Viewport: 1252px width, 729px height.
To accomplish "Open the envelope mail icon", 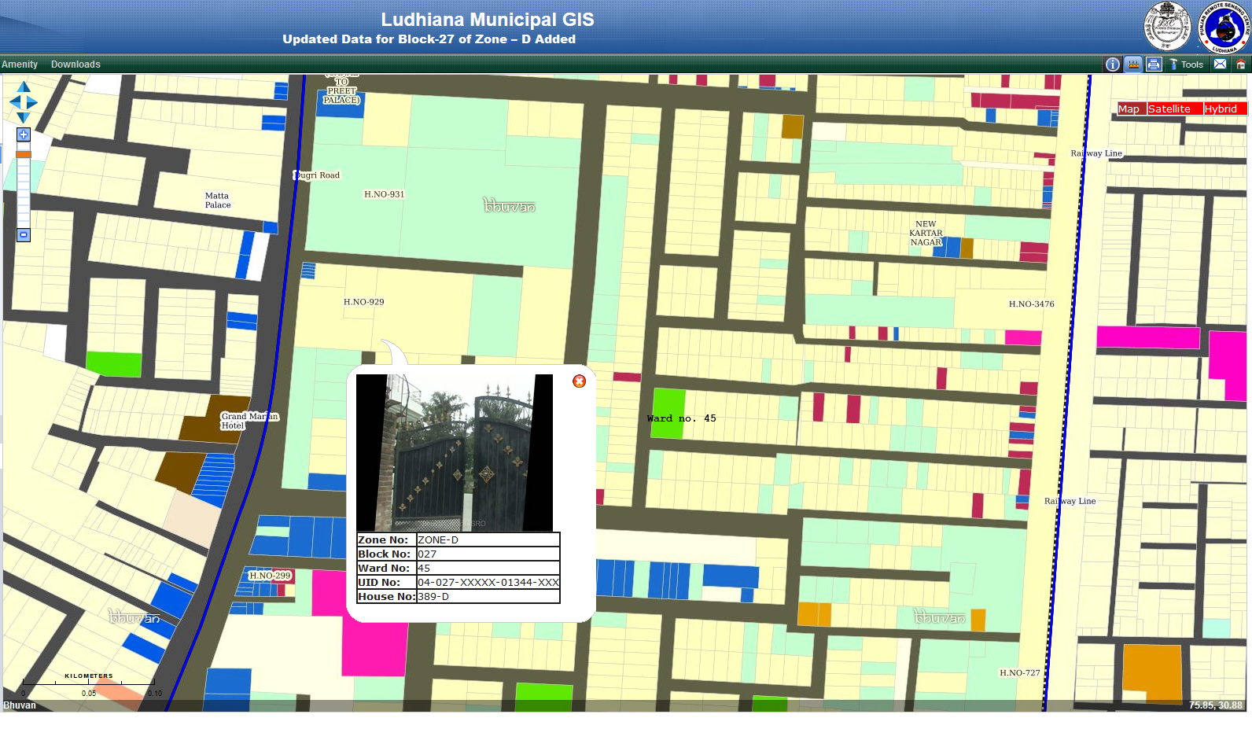I will (1220, 64).
